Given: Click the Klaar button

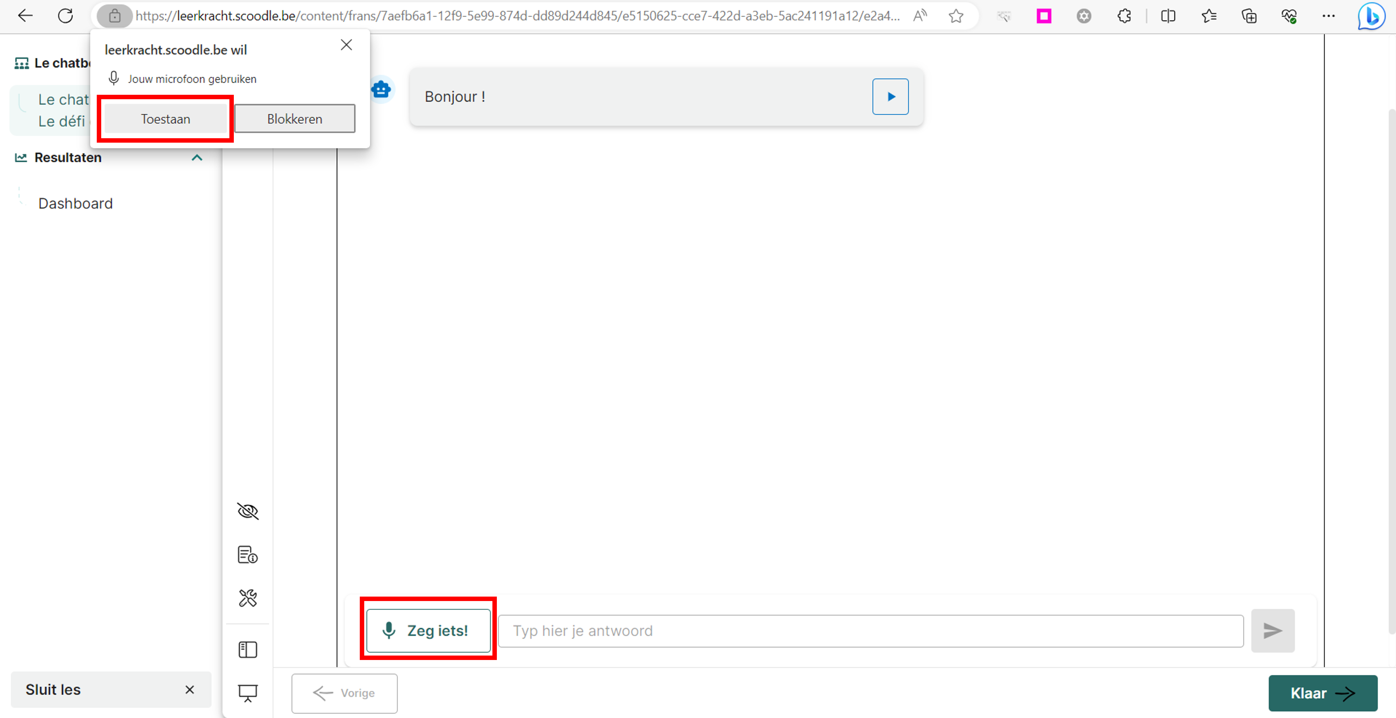Looking at the screenshot, I should 1322,693.
